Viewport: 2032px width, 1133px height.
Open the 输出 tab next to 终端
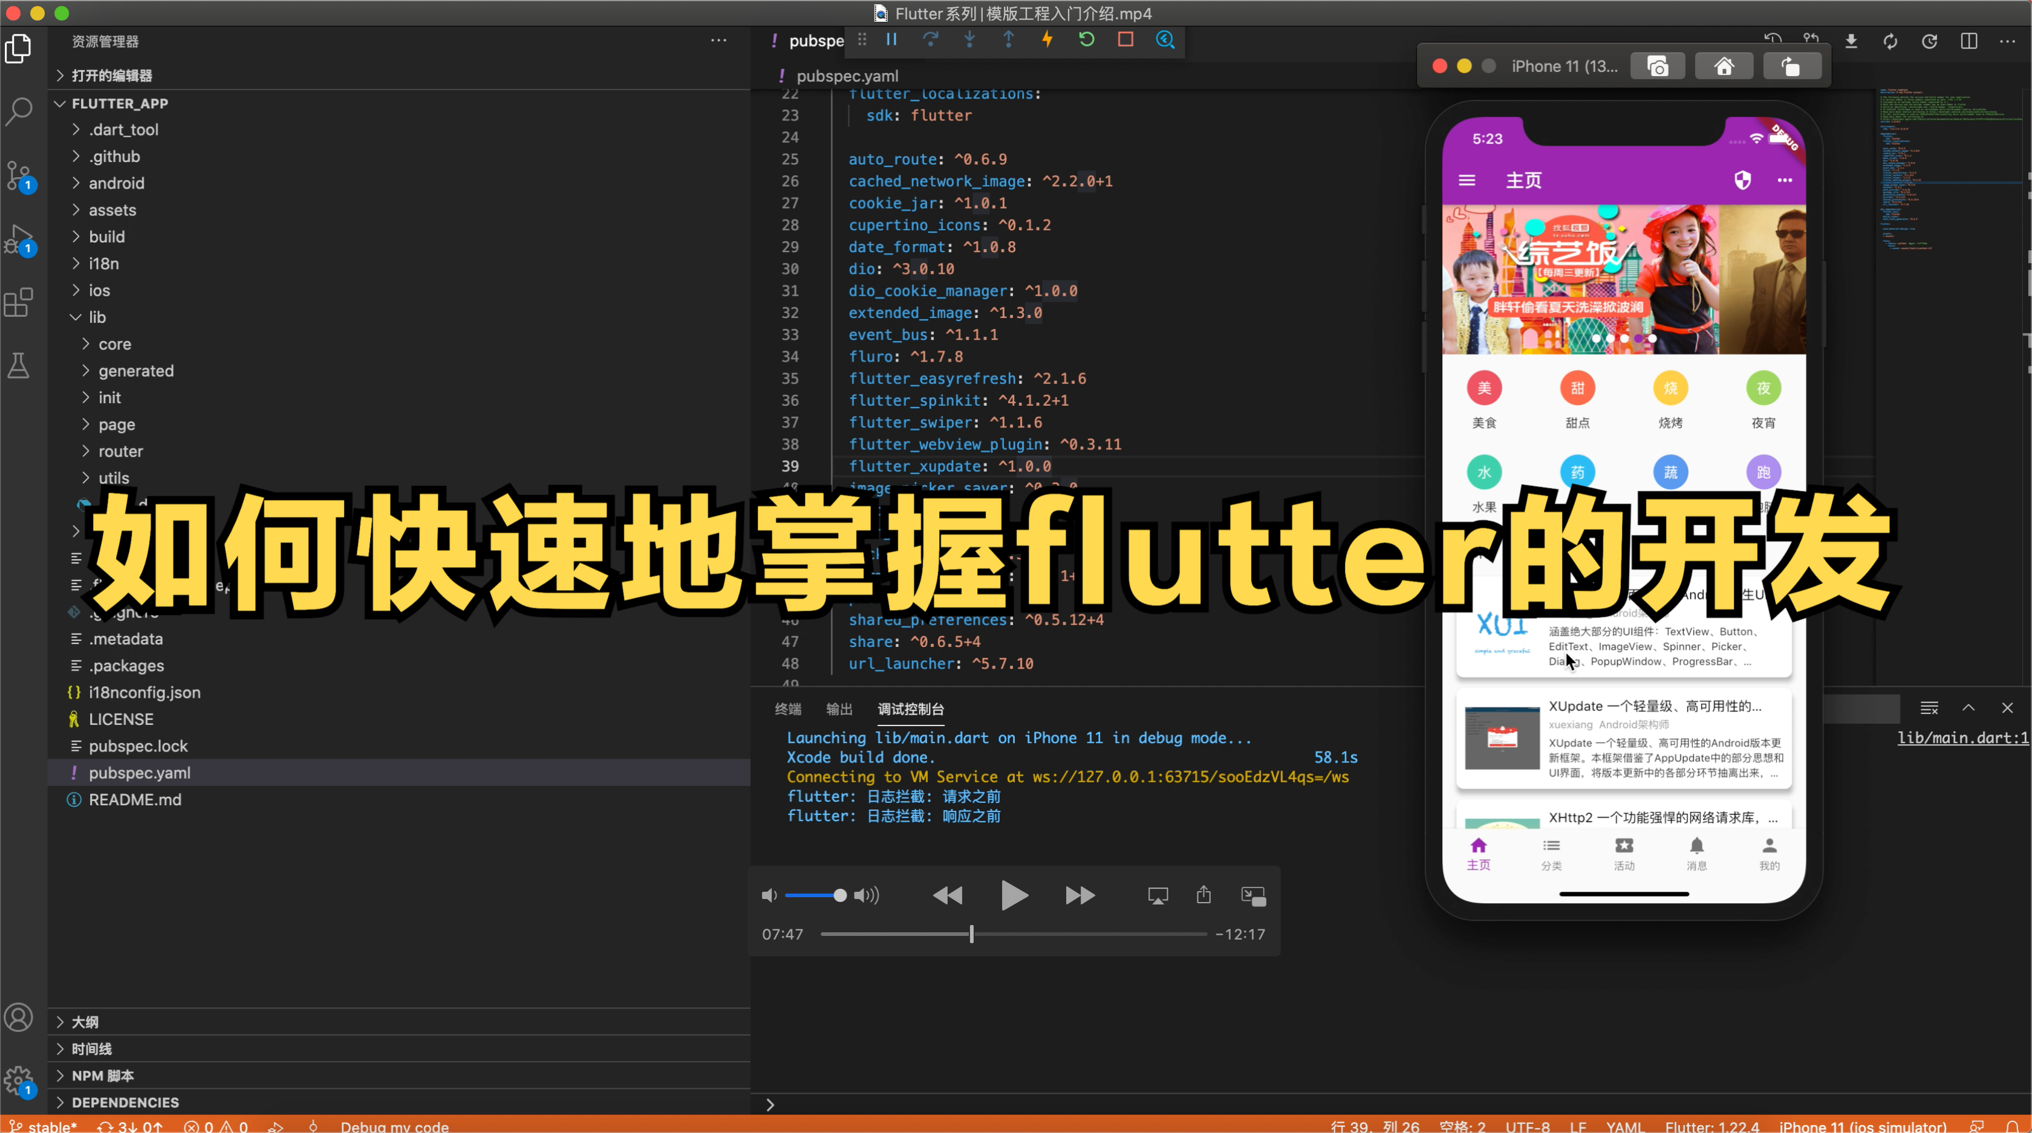tap(839, 709)
